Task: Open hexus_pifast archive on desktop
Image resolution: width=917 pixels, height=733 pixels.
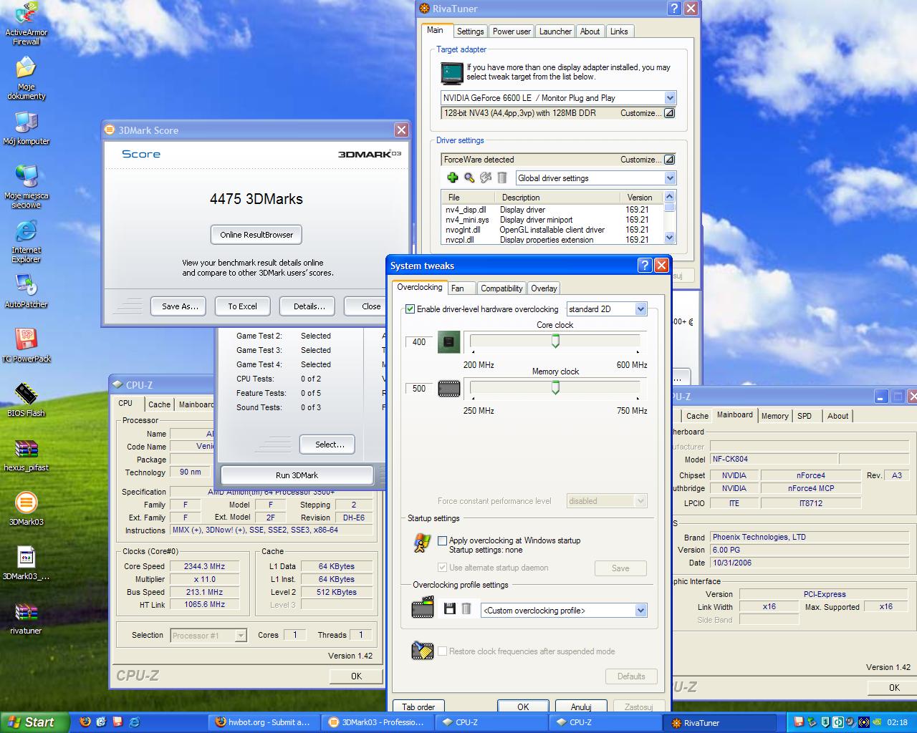Action: (x=27, y=454)
